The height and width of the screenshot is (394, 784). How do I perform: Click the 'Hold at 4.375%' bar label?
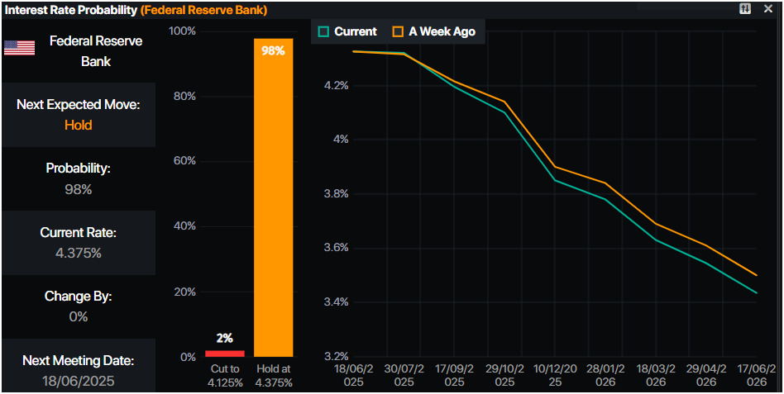274,376
